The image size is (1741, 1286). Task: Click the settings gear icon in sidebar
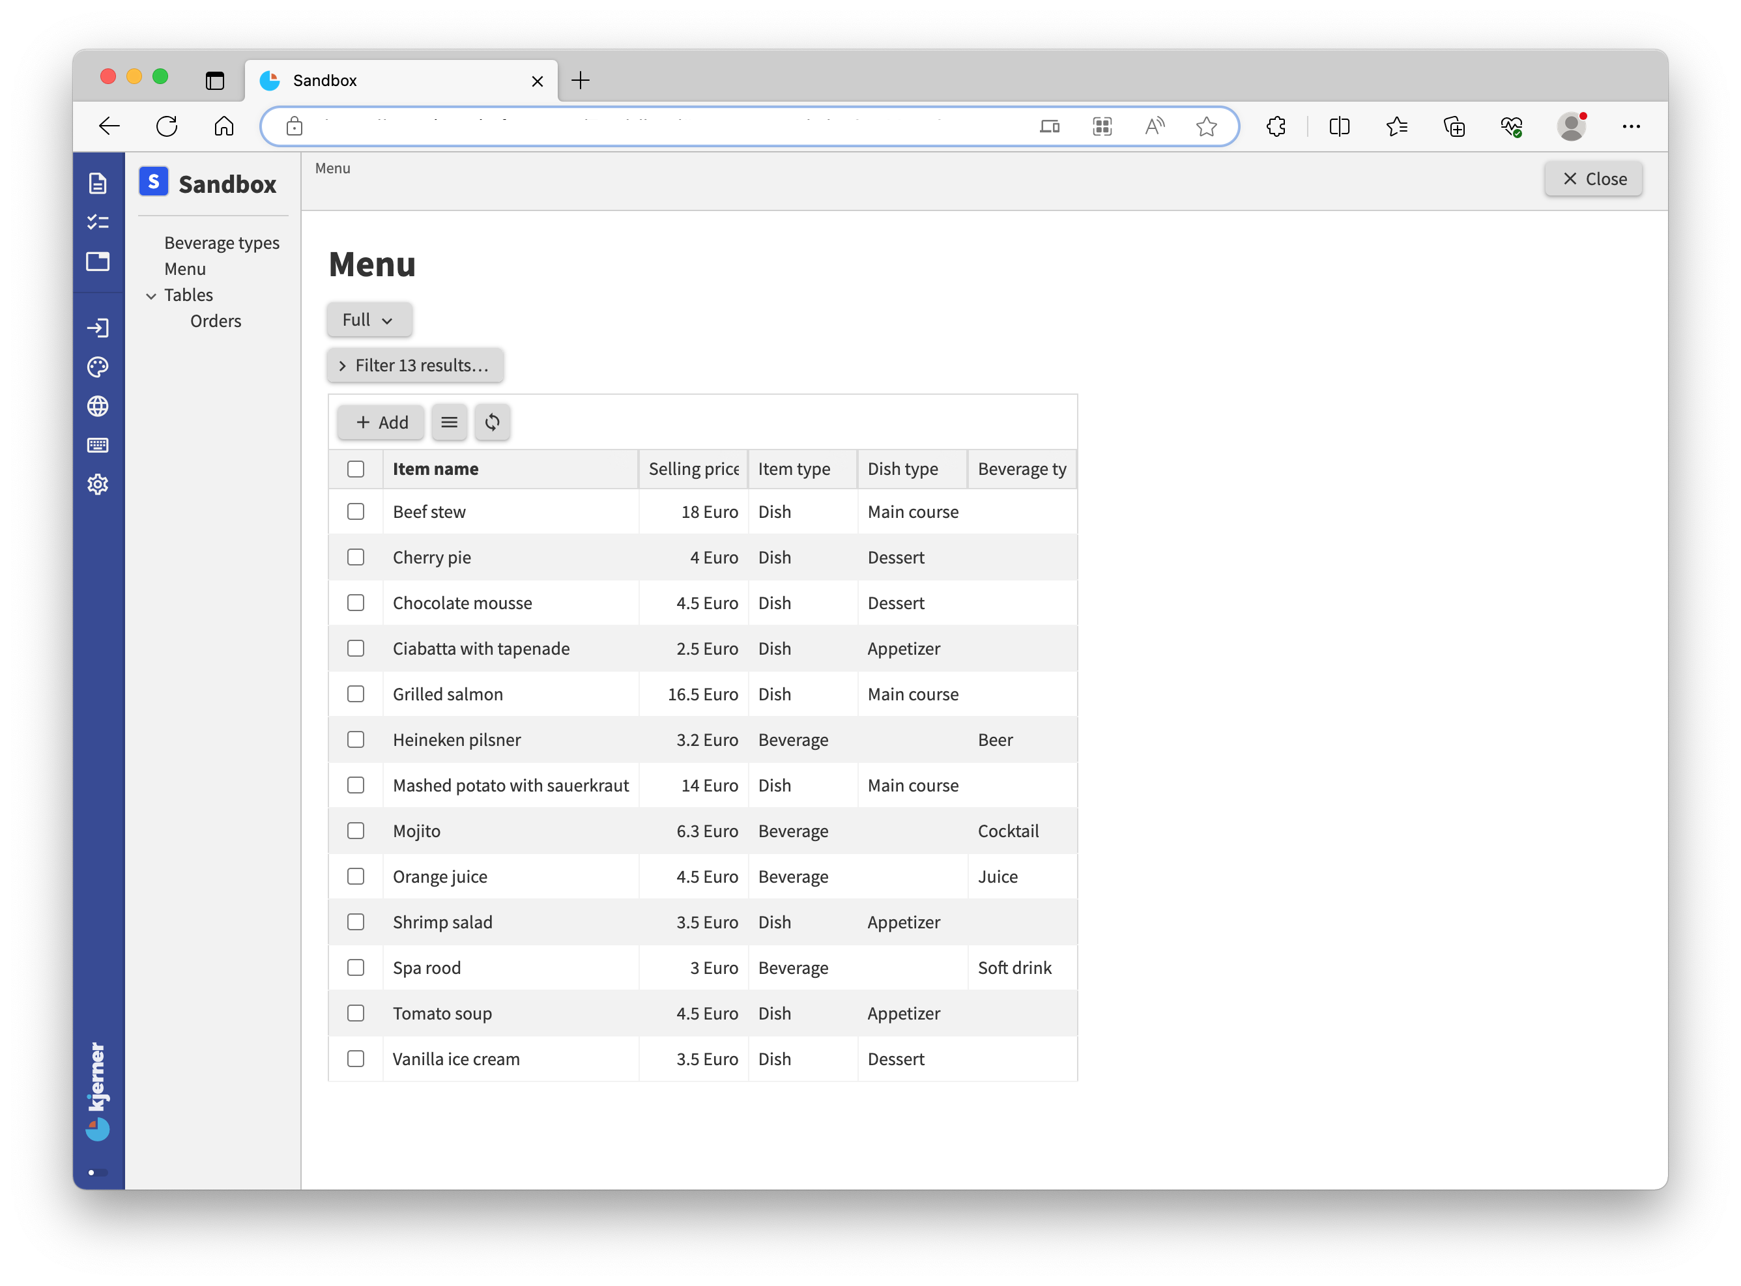point(97,483)
